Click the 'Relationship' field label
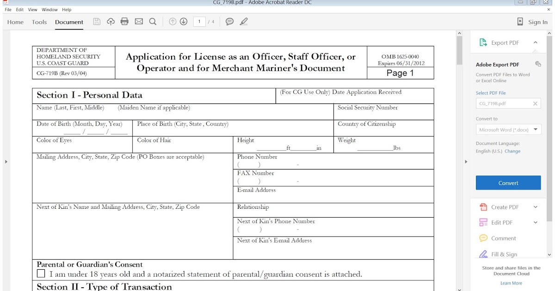 coord(253,207)
